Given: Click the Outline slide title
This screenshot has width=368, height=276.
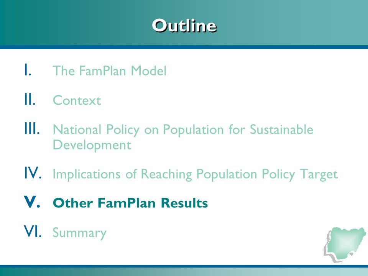Looking at the screenshot, I should 184,25.
